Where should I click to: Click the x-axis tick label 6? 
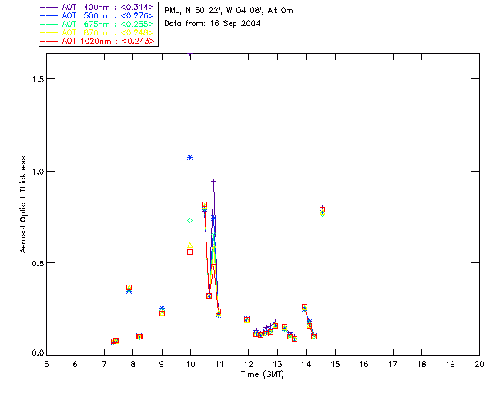pos(75,364)
